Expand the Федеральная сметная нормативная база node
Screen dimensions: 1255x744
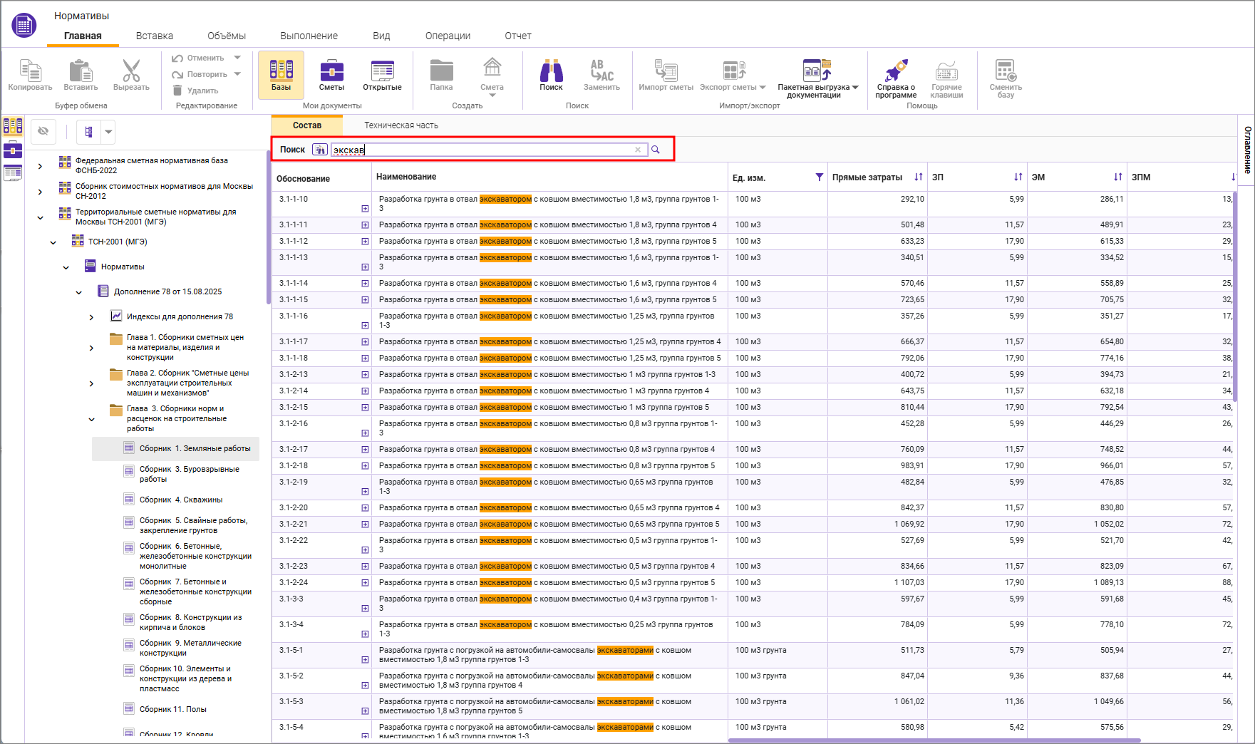coord(40,166)
